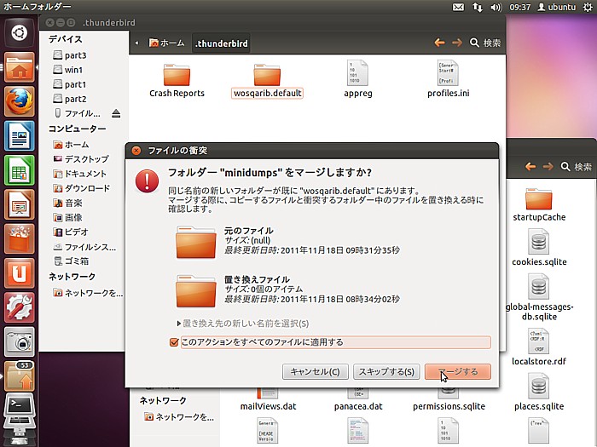
Task: Select cookies.sqlite in back window
Action: coord(539,248)
